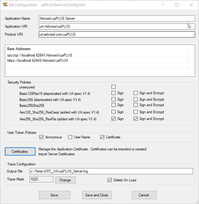
Task: Minimize the UA Configuration window
Action: [163, 5]
